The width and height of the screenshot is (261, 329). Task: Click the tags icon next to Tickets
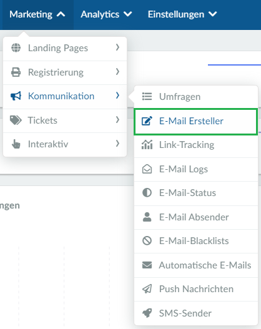pyautogui.click(x=16, y=120)
